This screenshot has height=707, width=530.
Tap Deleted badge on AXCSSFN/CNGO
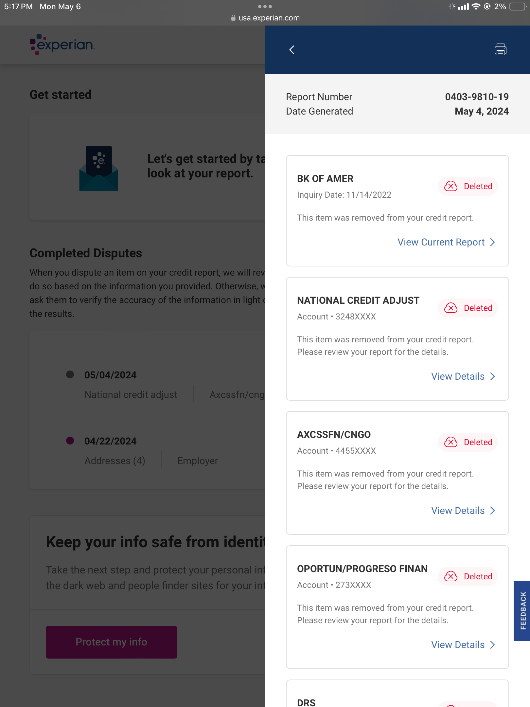(x=468, y=442)
